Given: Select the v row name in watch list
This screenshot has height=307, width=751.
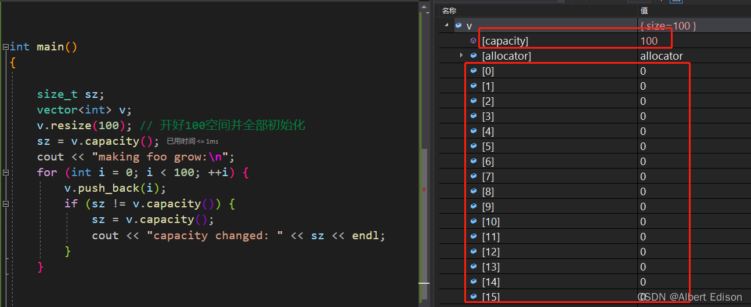Looking at the screenshot, I should pos(470,25).
